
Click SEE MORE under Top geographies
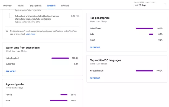point(95,47)
